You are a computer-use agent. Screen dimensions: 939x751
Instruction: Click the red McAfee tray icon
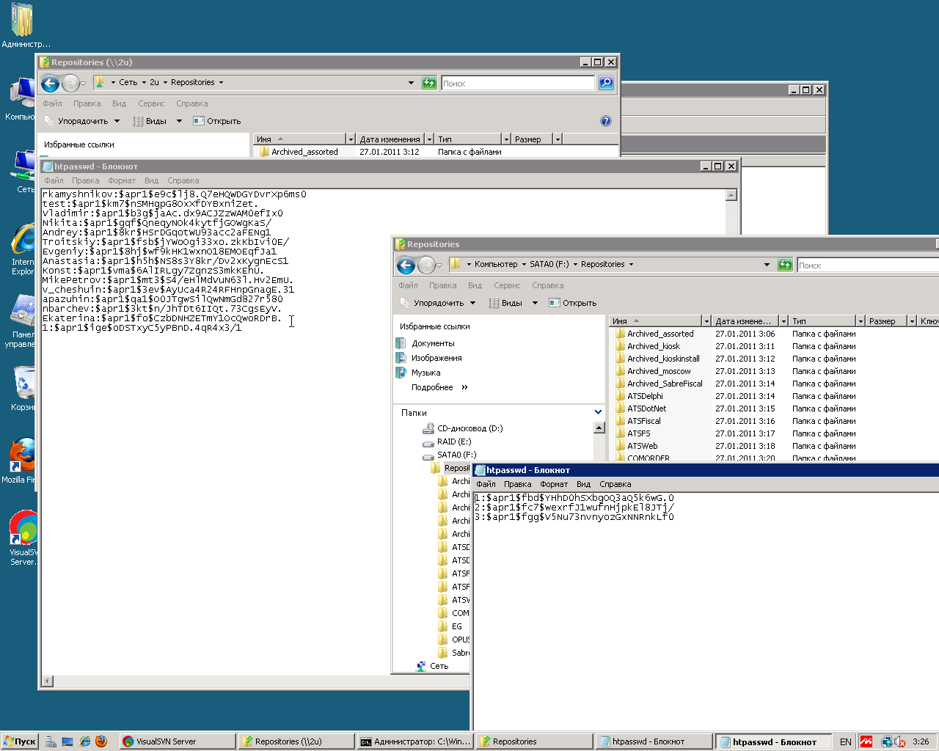(x=866, y=741)
